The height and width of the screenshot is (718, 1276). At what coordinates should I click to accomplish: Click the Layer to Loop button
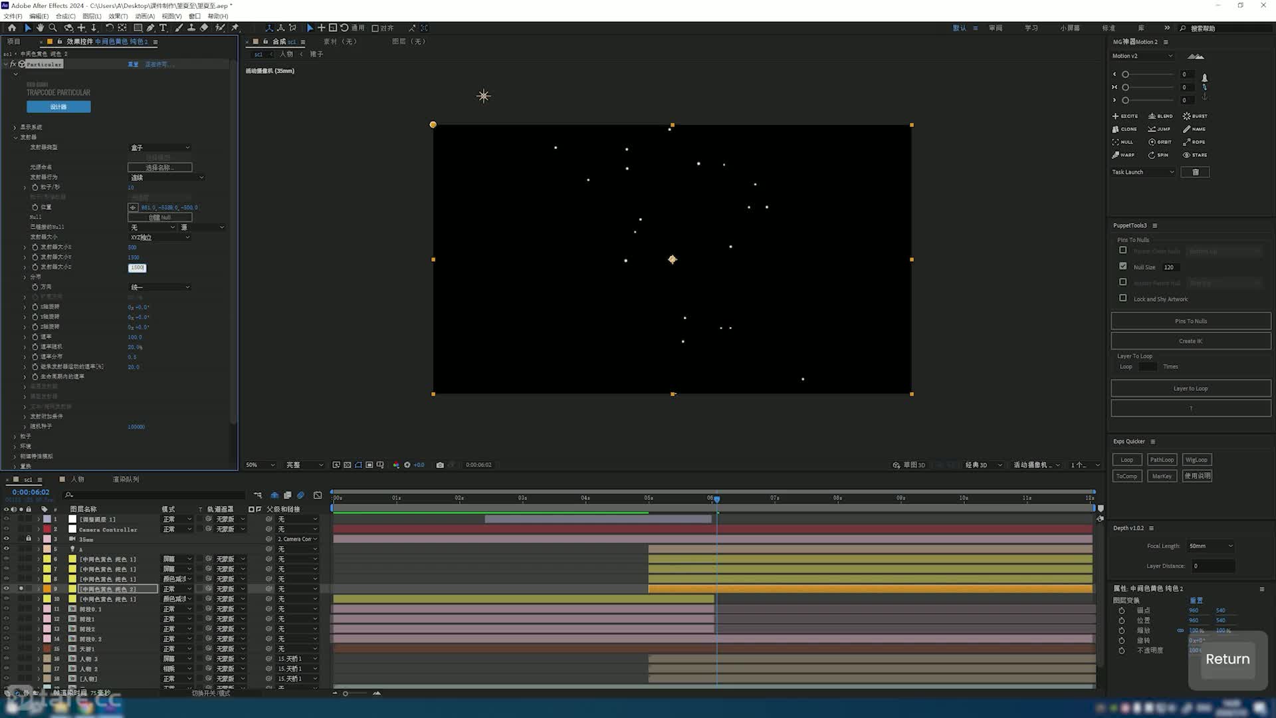(1191, 388)
